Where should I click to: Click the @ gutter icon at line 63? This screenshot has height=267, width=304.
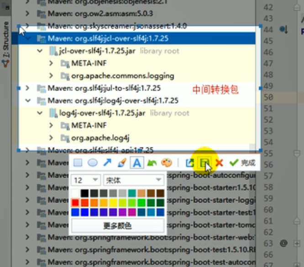[x=283, y=243]
